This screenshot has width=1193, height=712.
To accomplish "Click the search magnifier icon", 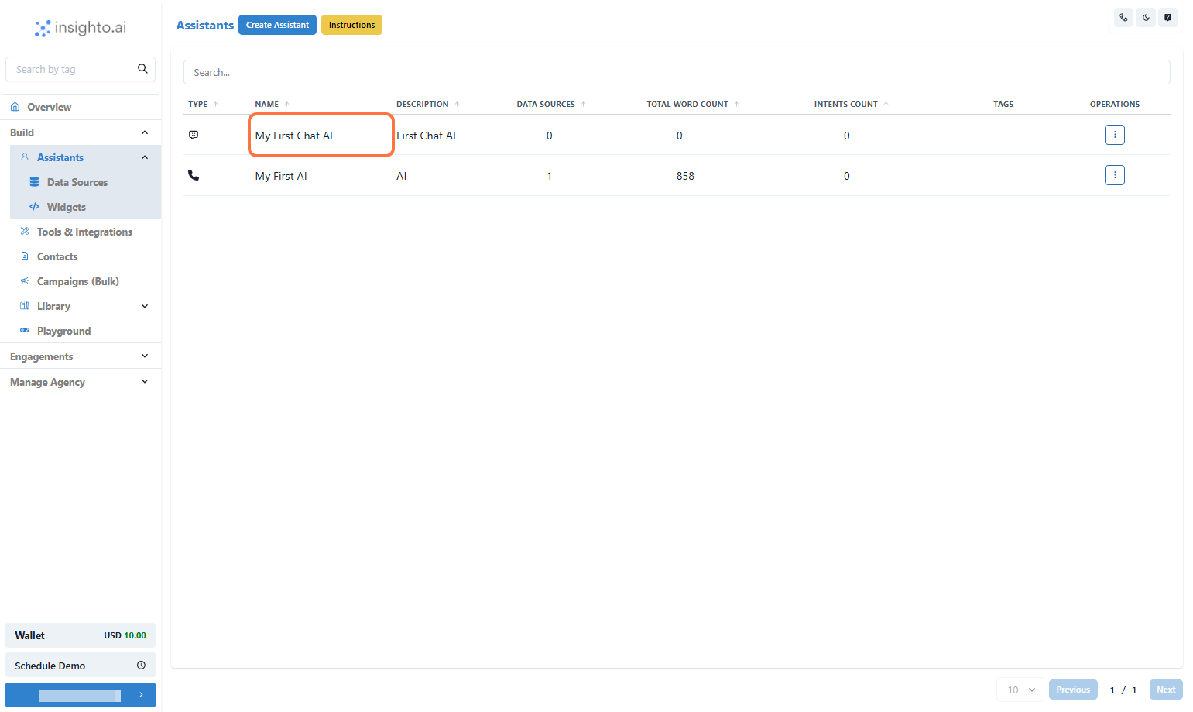I will [142, 68].
